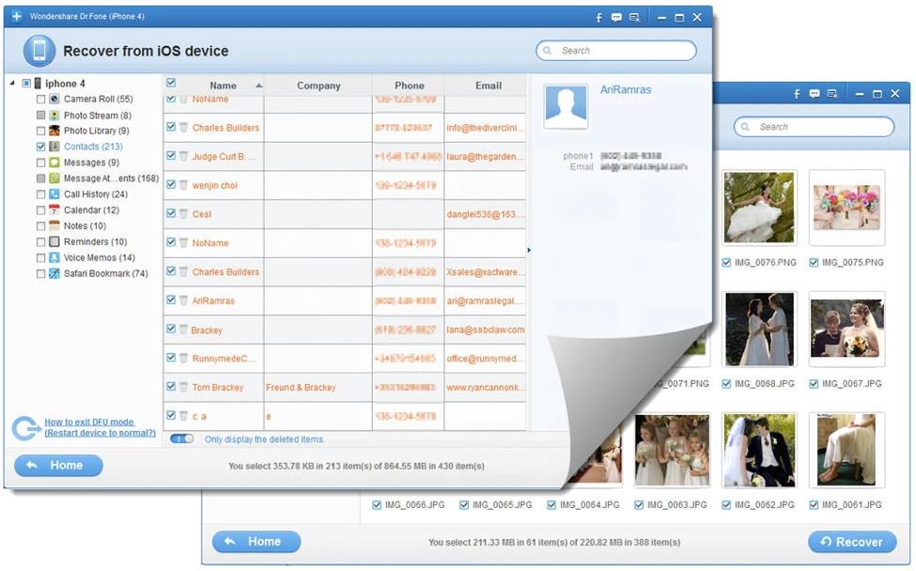This screenshot has width=916, height=571.
Task: Collapse the iphone 4 tree node
Action: point(12,84)
